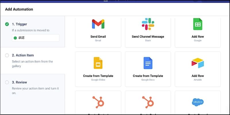Click the Send Channel Message label
Screen dimensions: 230x115
pyautogui.click(x=148, y=37)
